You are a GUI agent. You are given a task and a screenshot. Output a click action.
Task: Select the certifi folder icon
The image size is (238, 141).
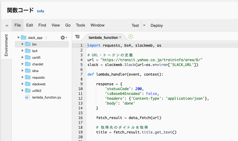coord(28,57)
